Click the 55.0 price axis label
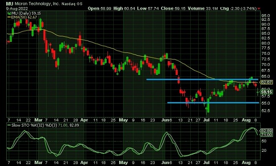The image size is (276, 166). point(266,103)
